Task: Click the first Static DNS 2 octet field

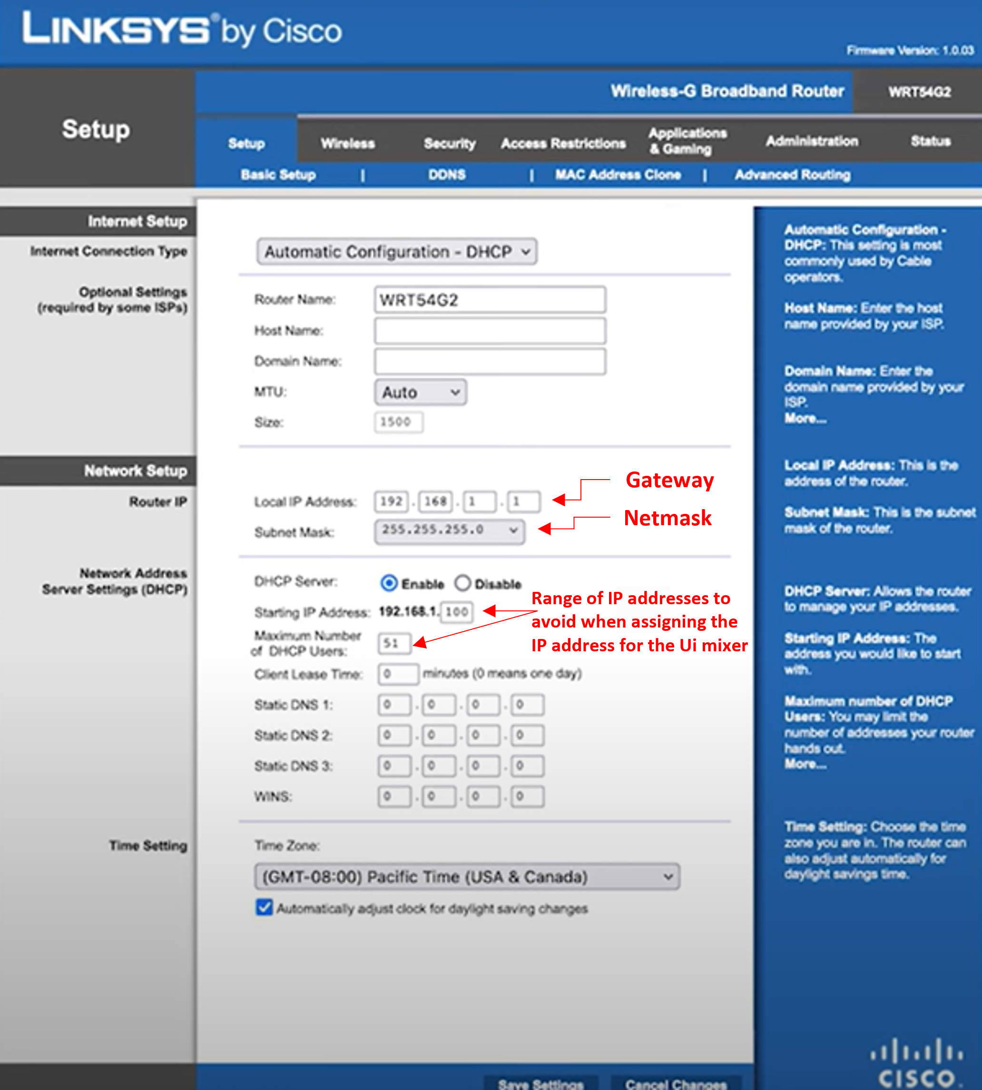Action: tap(394, 735)
